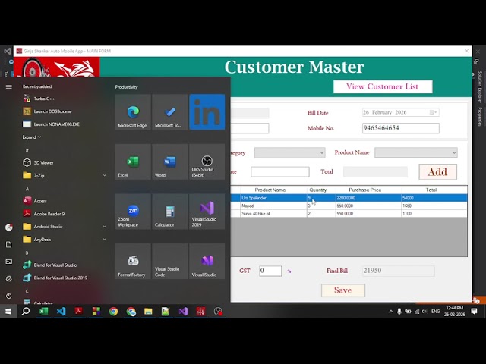
Task: Open the Visual Studio Code tile
Action: (x=170, y=262)
